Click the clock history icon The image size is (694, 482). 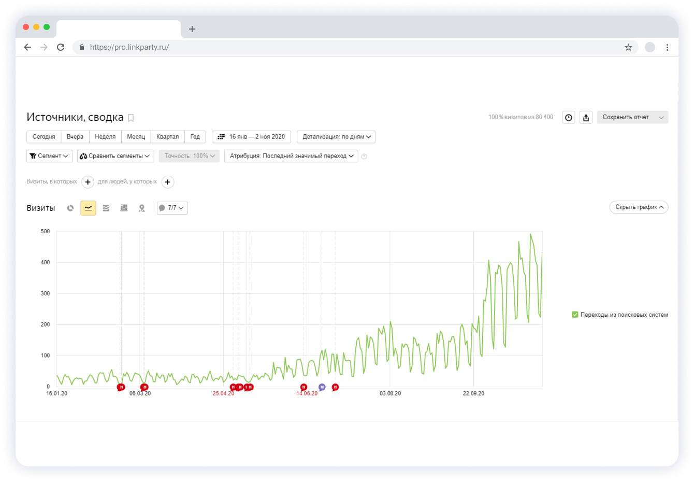click(x=569, y=118)
